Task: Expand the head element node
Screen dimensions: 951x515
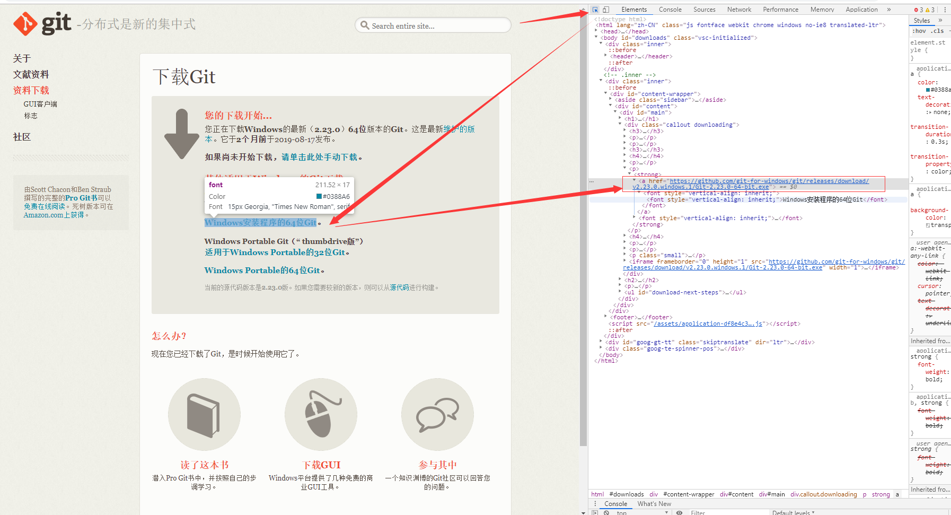Action: point(597,31)
